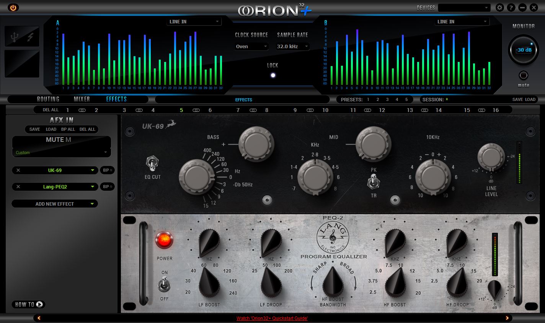The height and width of the screenshot is (323, 545).
Task: Click the lightning Thunderbolt icon
Action: 30,37
